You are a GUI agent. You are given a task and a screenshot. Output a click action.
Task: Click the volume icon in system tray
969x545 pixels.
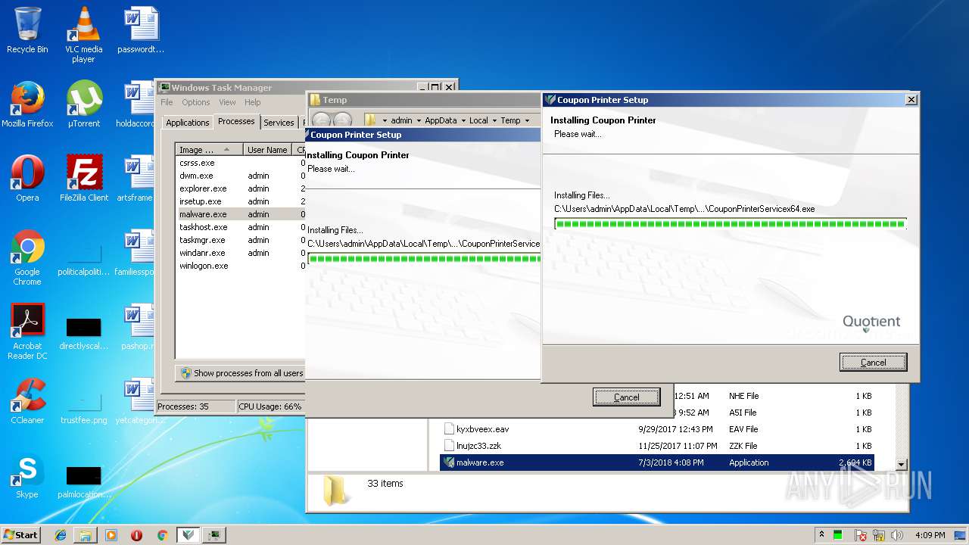[x=898, y=535]
